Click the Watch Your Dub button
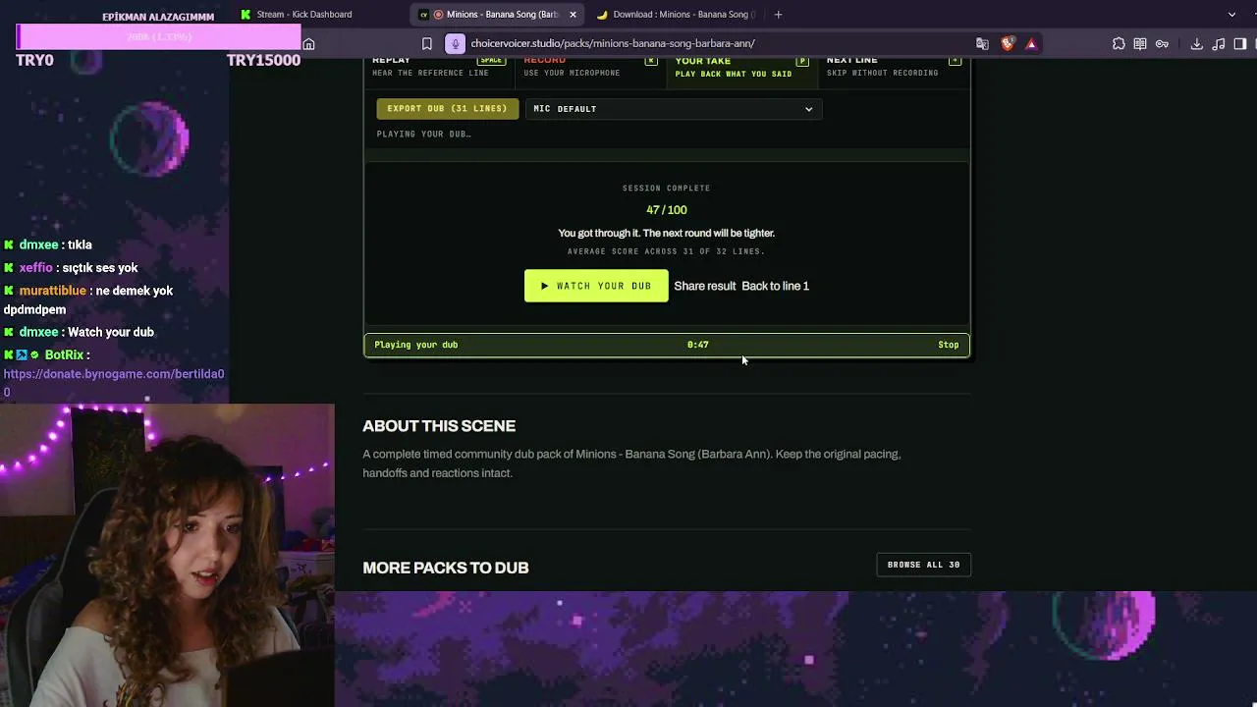1257x707 pixels. 596,286
